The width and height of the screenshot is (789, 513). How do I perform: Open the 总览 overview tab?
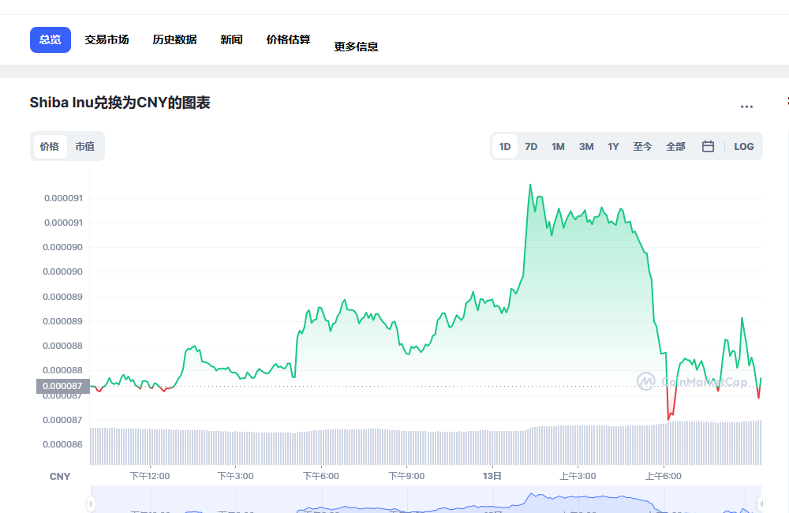[x=50, y=39]
